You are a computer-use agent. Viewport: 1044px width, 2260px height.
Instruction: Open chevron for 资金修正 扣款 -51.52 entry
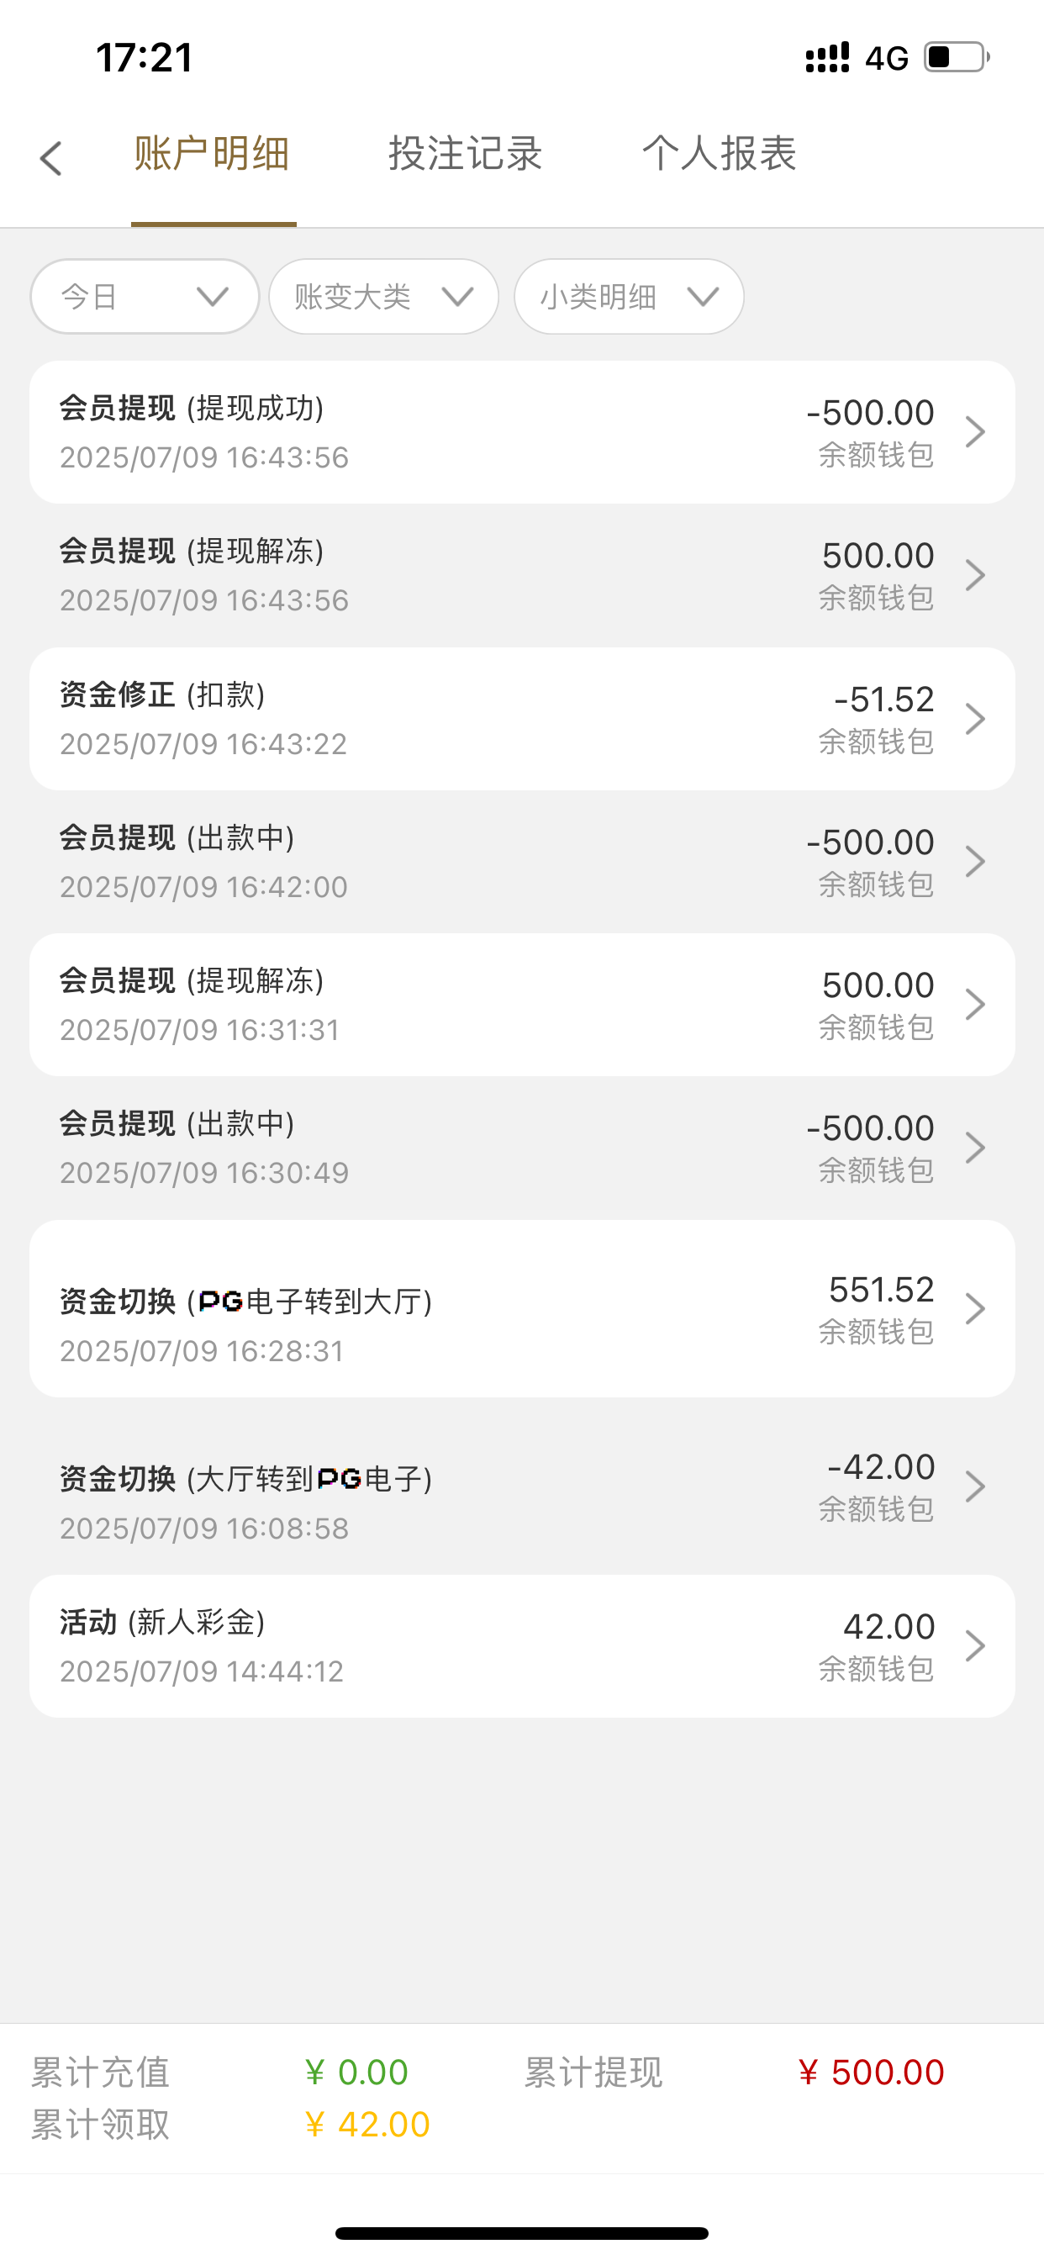pos(975,719)
